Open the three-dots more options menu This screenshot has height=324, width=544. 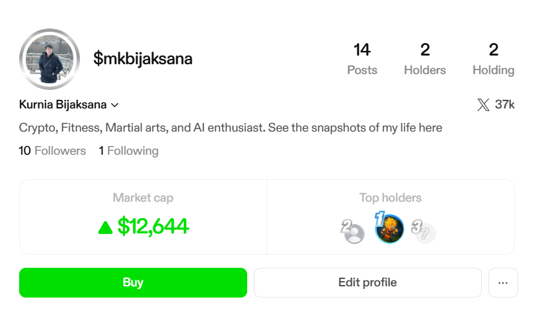pyautogui.click(x=503, y=283)
